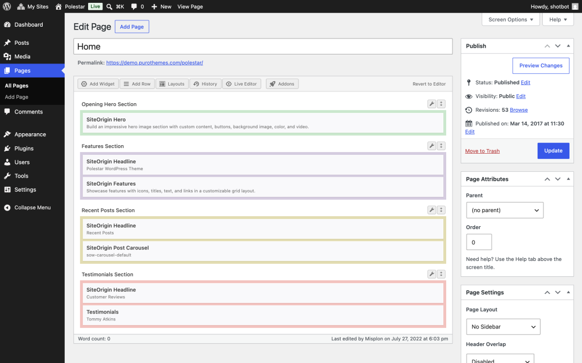Click the Add Page button

click(132, 27)
